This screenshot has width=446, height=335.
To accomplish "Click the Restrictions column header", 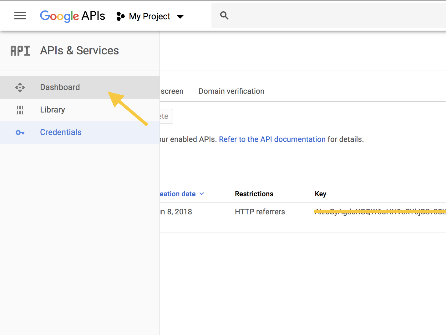I will 254,194.
